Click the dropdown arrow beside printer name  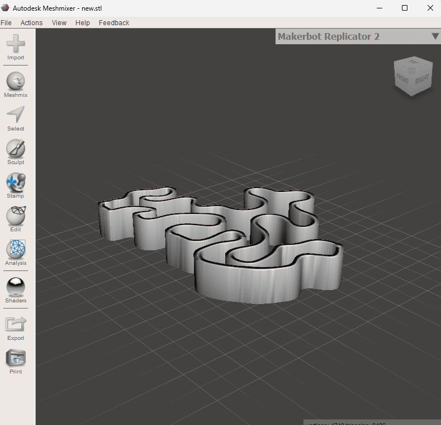(435, 36)
